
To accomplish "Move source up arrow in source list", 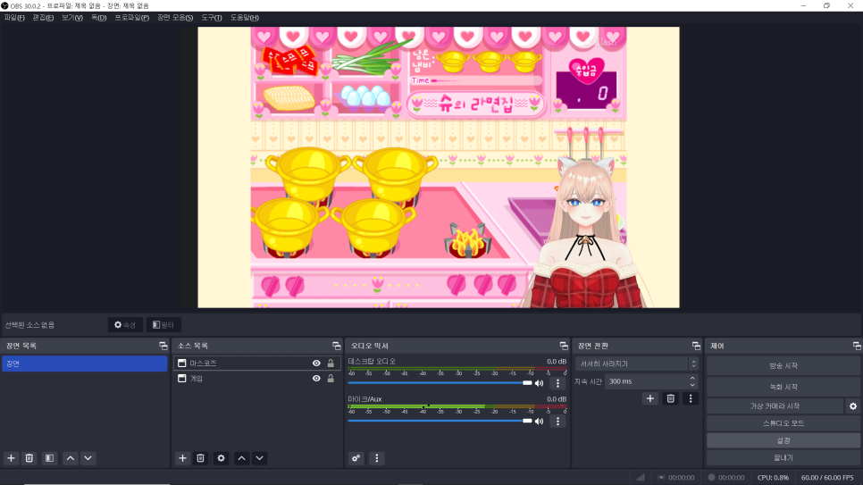I will [241, 458].
